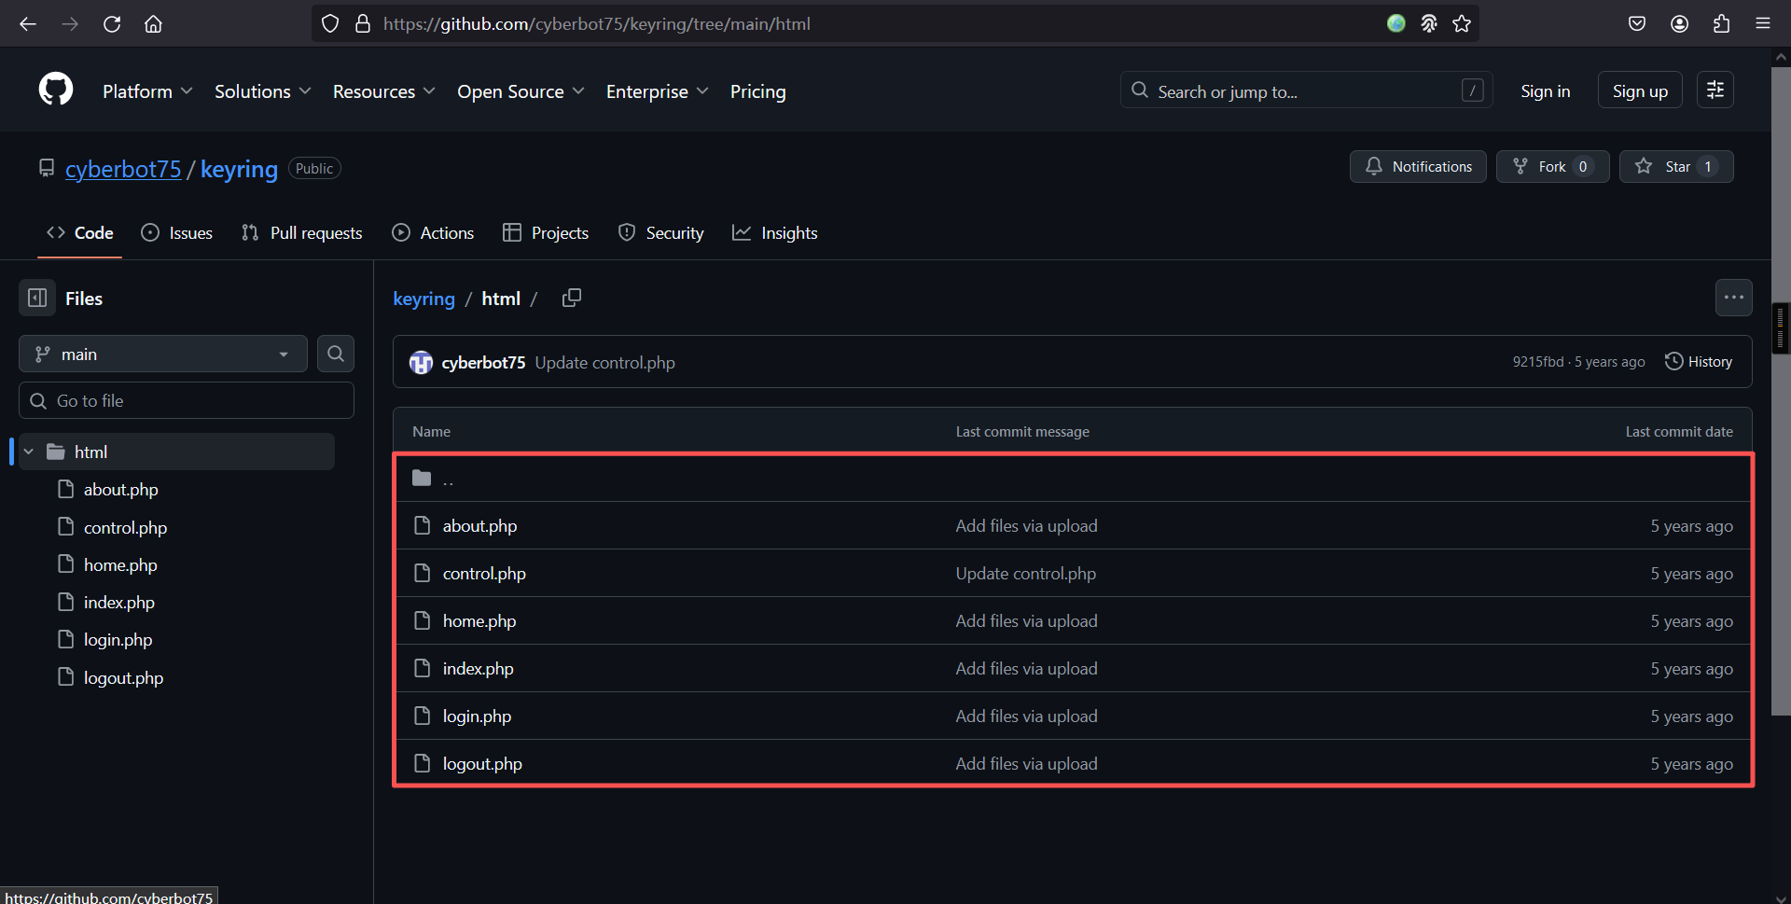Click commit hash 9215fbd
Screen dimensions: 1791x904
pyautogui.click(x=1538, y=362)
